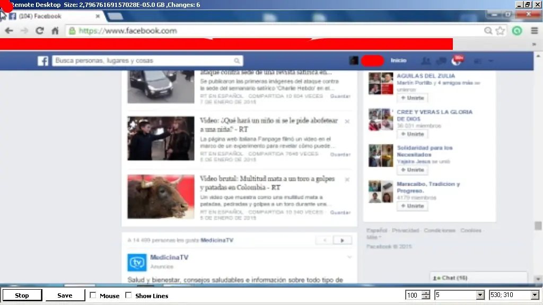
Task: Click the search magnifier in Facebook search
Action: 237,61
